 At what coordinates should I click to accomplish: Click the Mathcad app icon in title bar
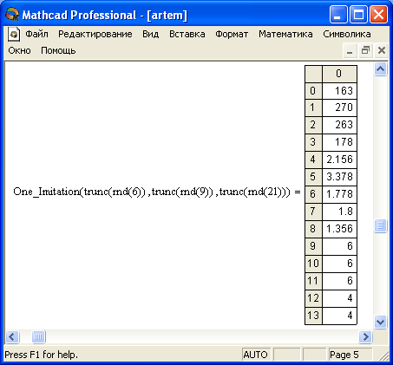click(x=12, y=14)
